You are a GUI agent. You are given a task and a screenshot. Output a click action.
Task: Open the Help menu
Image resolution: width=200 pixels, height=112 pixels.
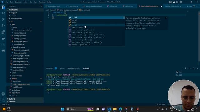(x=49, y=2)
